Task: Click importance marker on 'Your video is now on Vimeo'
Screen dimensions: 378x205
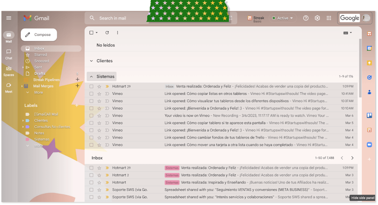Action: pos(107,115)
